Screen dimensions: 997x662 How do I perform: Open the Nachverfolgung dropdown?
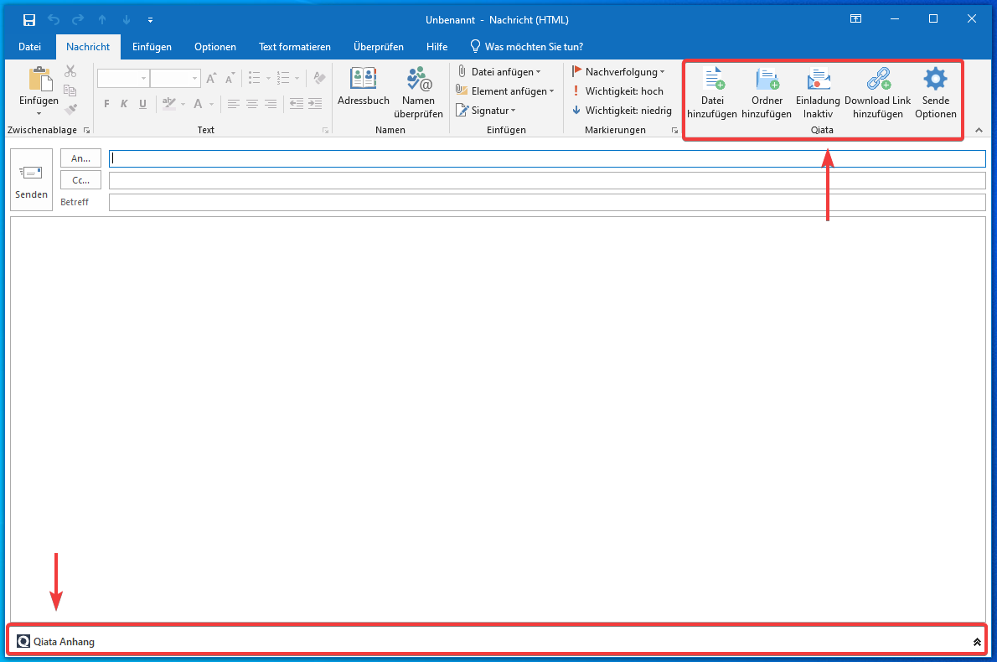620,71
